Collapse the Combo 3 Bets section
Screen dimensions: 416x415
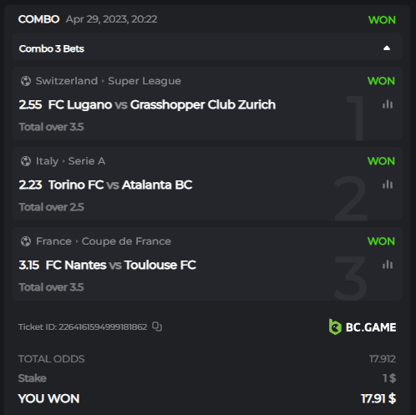click(387, 48)
